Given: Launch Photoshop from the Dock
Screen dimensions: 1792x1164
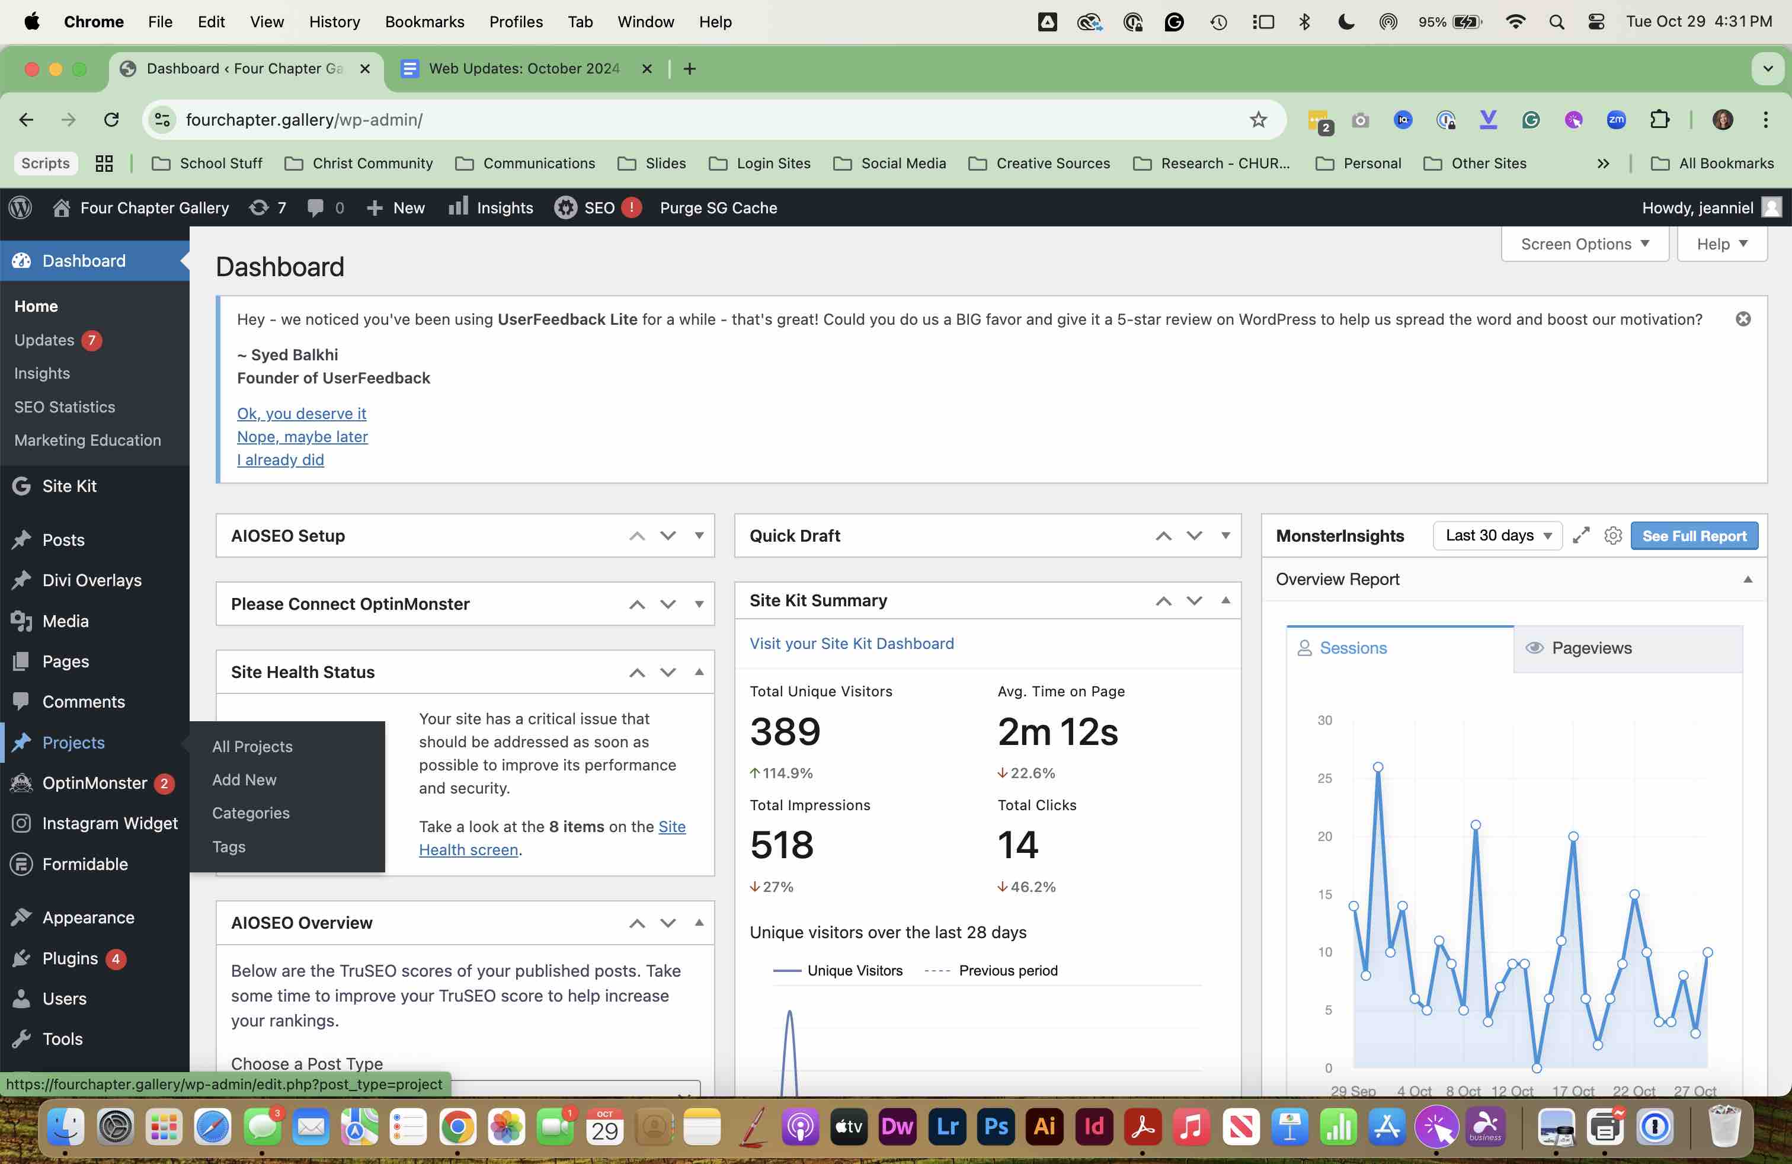Looking at the screenshot, I should (996, 1127).
